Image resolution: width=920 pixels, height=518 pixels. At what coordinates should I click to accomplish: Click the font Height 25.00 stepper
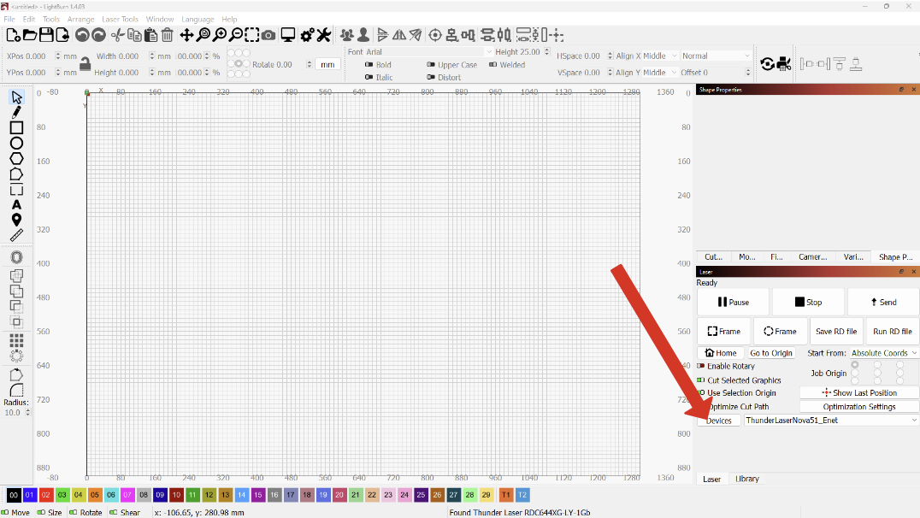pyautogui.click(x=547, y=51)
